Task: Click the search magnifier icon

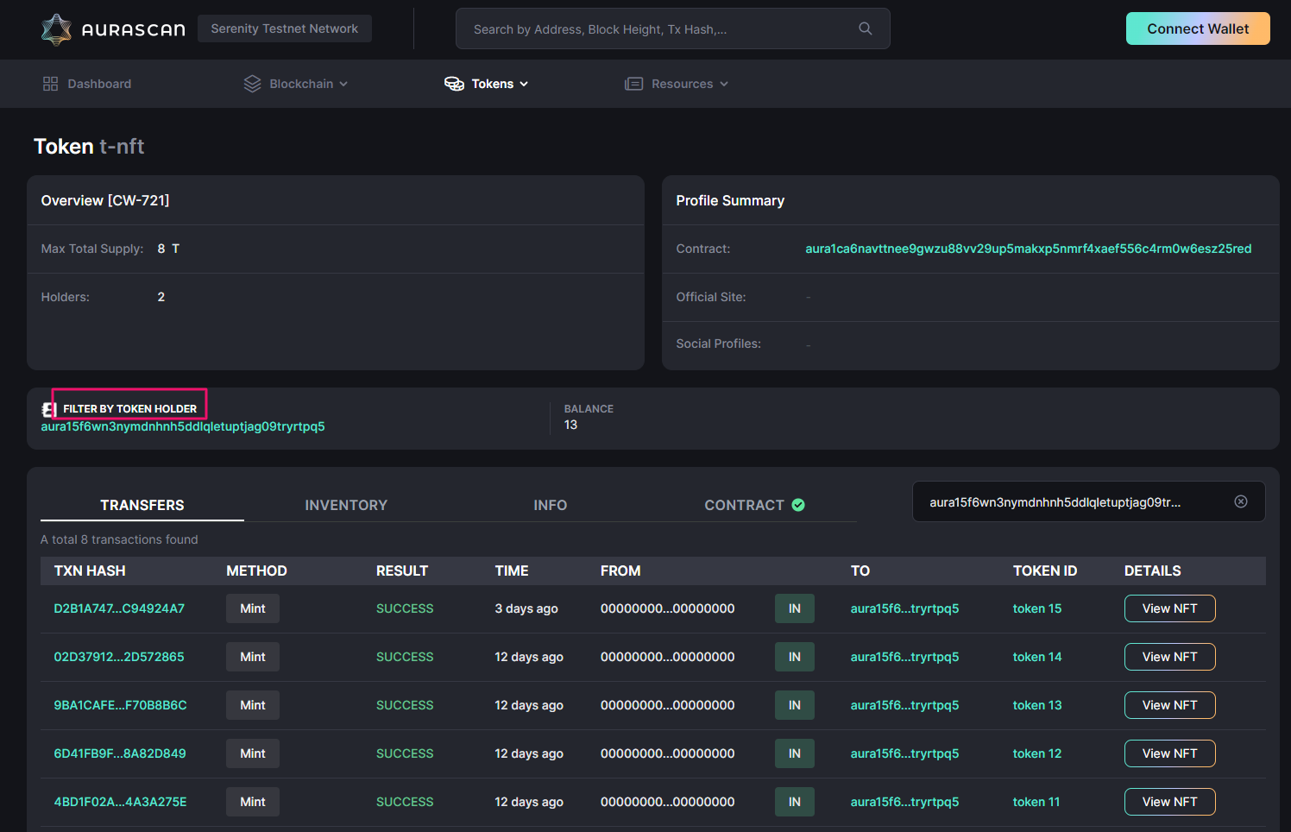Action: click(865, 28)
